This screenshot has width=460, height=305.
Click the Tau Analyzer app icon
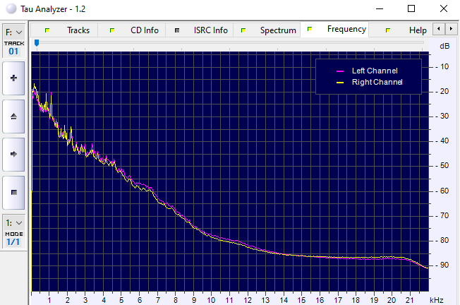click(11, 8)
